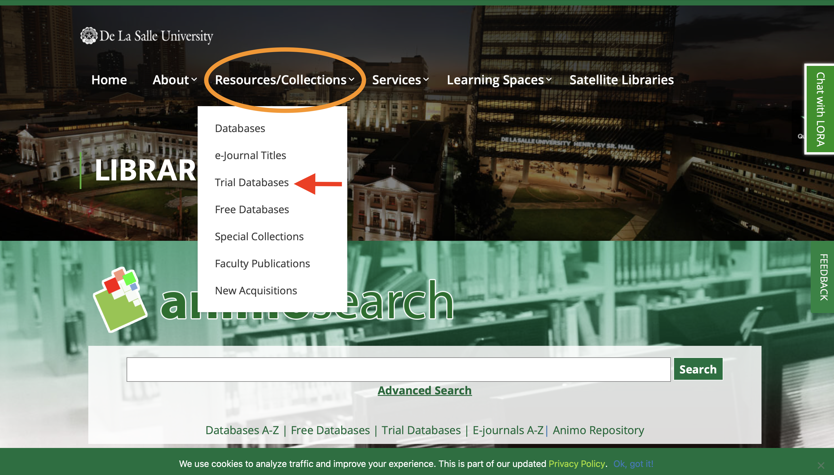
Task: Expand the Learning Spaces dropdown
Action: pyautogui.click(x=499, y=80)
